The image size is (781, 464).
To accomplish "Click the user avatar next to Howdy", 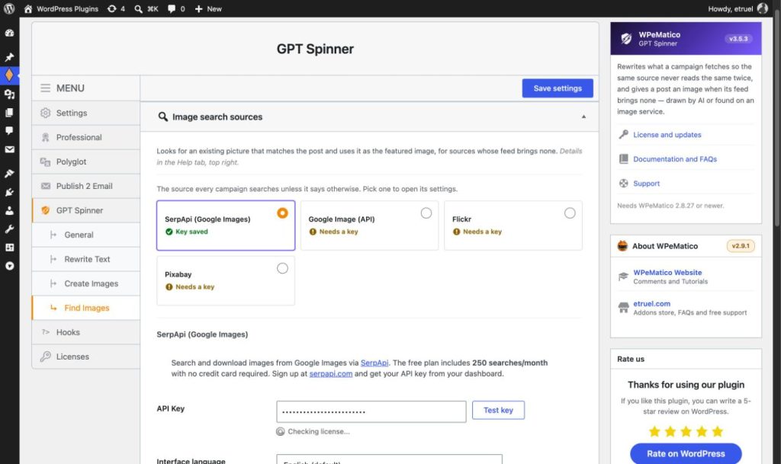I will click(x=763, y=8).
